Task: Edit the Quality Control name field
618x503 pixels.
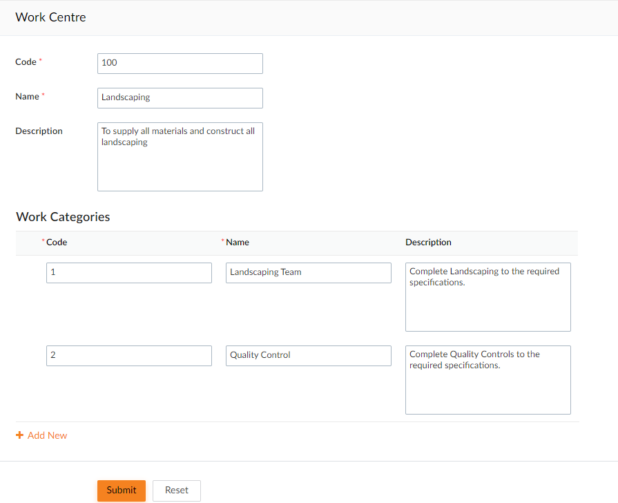Action: pos(309,355)
